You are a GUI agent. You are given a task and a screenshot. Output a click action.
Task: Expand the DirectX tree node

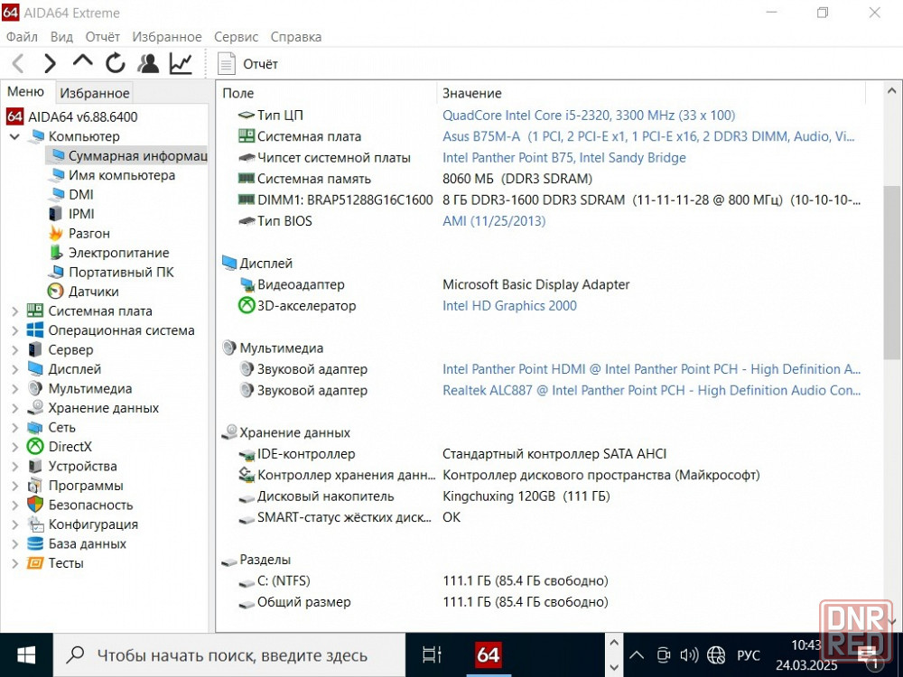pyautogui.click(x=15, y=447)
